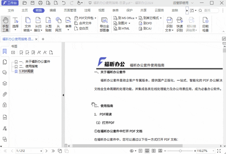The image size is (226, 154).
Task: Click enlarge bookmark font icon
Action: coord(39,52)
